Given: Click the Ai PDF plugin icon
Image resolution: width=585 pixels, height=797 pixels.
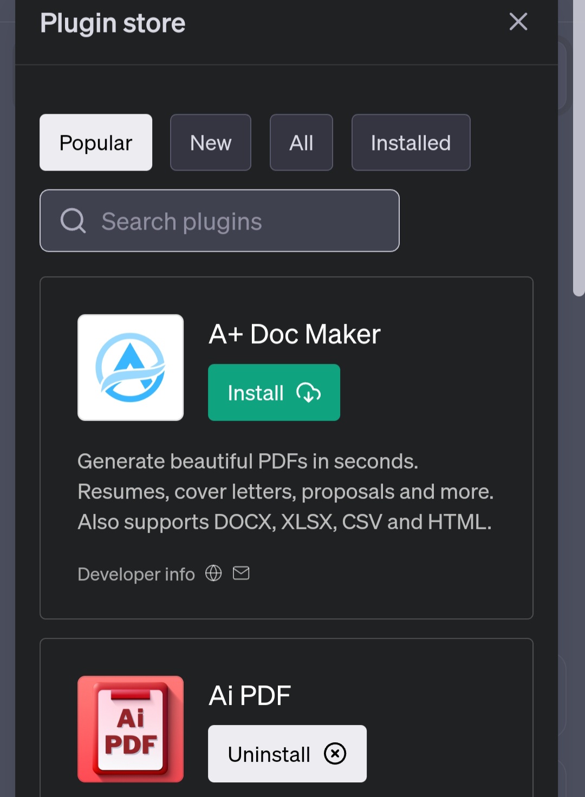Looking at the screenshot, I should 131,729.
